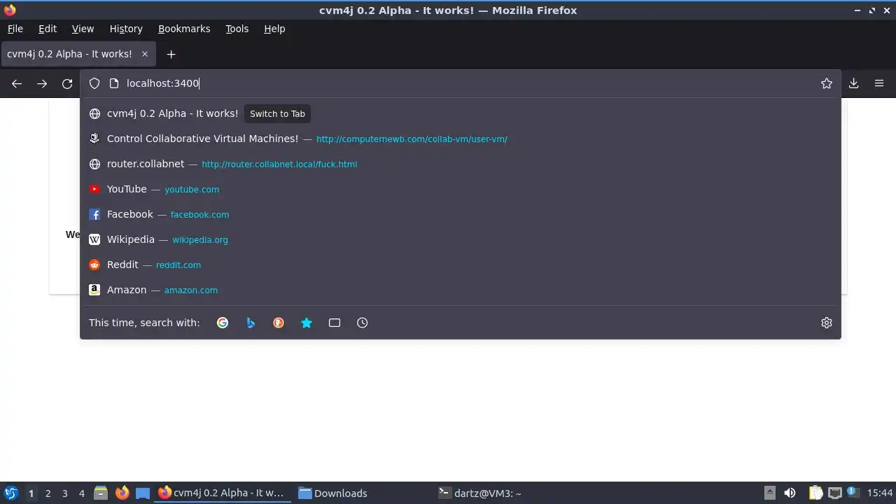Launch Firefox from the panel quick launch
The width and height of the screenshot is (896, 504).
coord(122,493)
